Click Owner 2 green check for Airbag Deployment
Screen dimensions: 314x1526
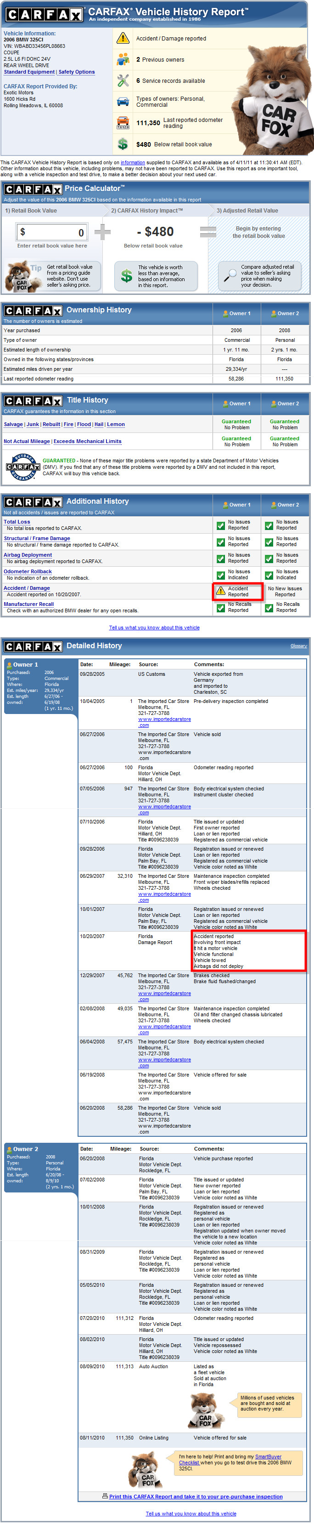pos(269,559)
